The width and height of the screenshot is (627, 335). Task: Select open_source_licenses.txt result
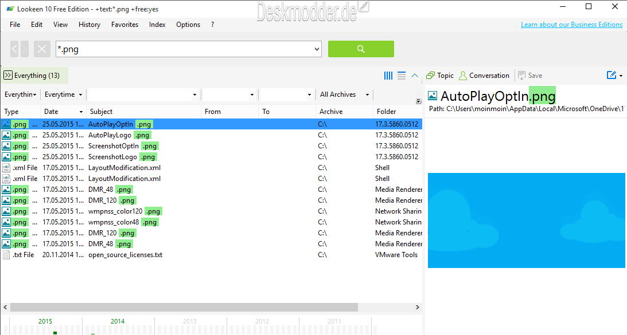(212, 255)
